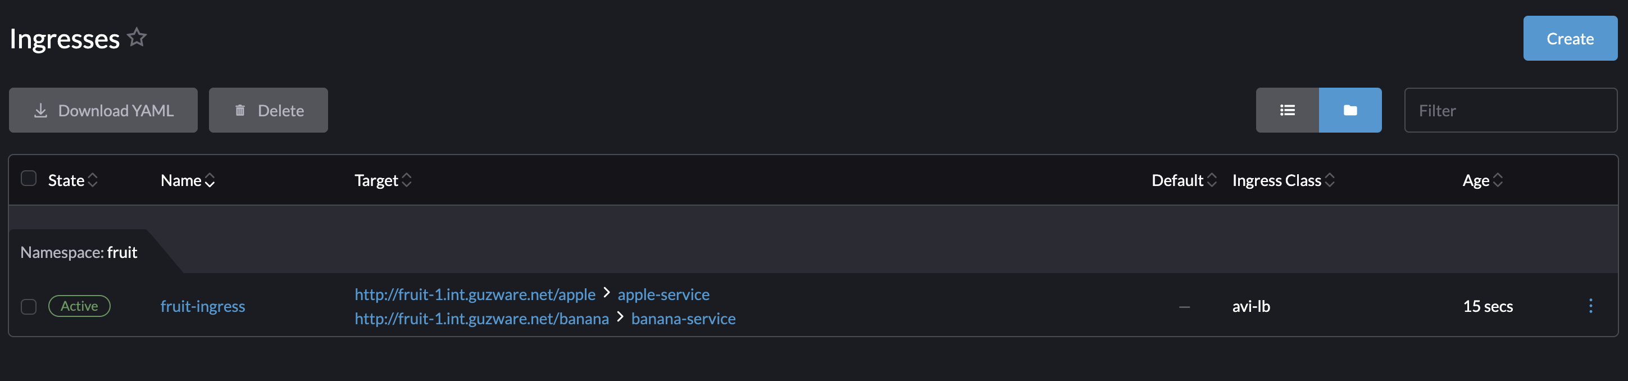Open the fruit-ingress link
This screenshot has width=1628, height=381.
coord(202,306)
